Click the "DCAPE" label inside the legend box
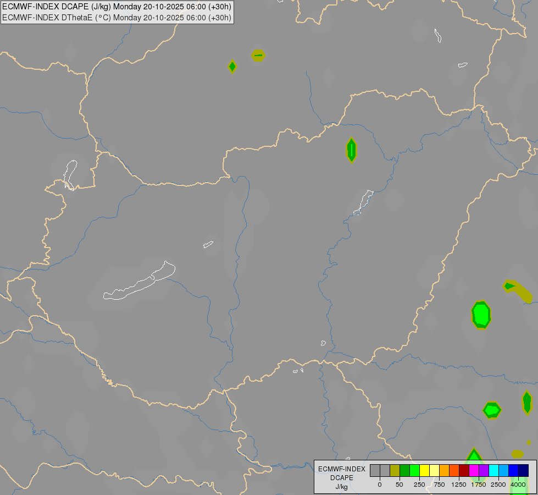This screenshot has width=538, height=495. [341, 478]
